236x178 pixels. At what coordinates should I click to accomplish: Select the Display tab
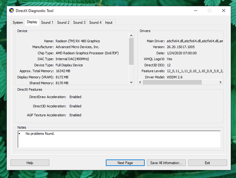click(32, 22)
